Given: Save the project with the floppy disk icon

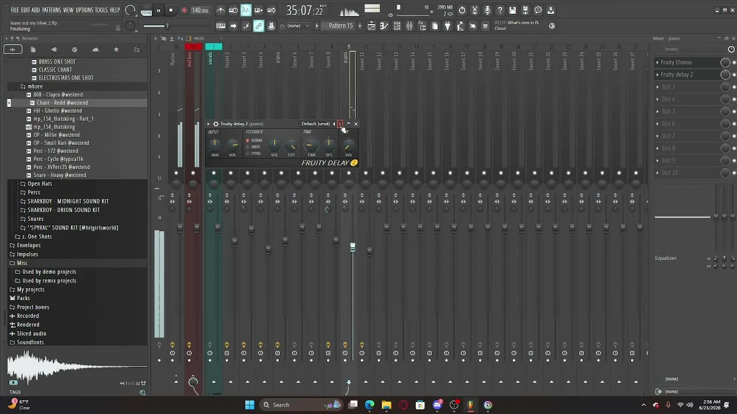Looking at the screenshot, I should [x=512, y=10].
